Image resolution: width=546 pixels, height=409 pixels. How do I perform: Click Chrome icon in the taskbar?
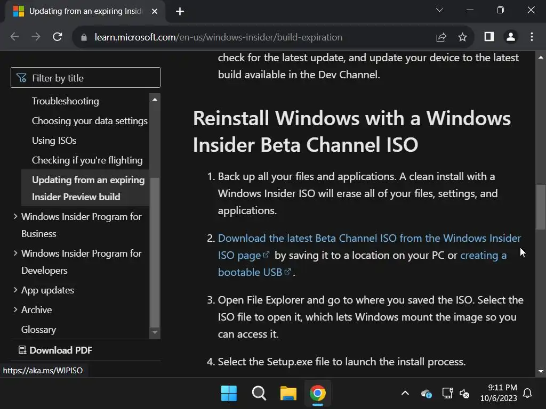click(x=318, y=394)
